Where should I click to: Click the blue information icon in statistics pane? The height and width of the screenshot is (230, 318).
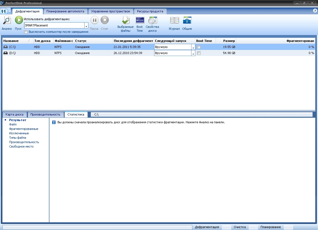point(54,122)
